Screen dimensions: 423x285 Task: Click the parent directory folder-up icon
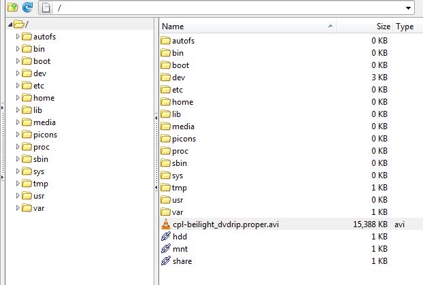[x=12, y=7]
